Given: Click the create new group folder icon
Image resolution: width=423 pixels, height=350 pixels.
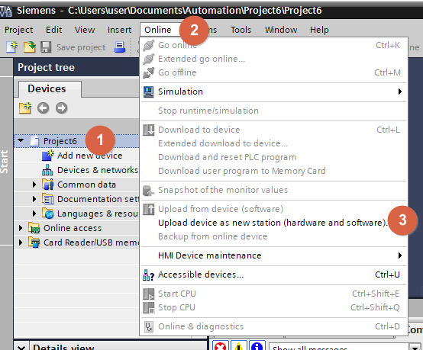Looking at the screenshot, I should (x=25, y=108).
